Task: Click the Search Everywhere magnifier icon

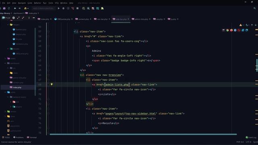Action: tap(255, 8)
